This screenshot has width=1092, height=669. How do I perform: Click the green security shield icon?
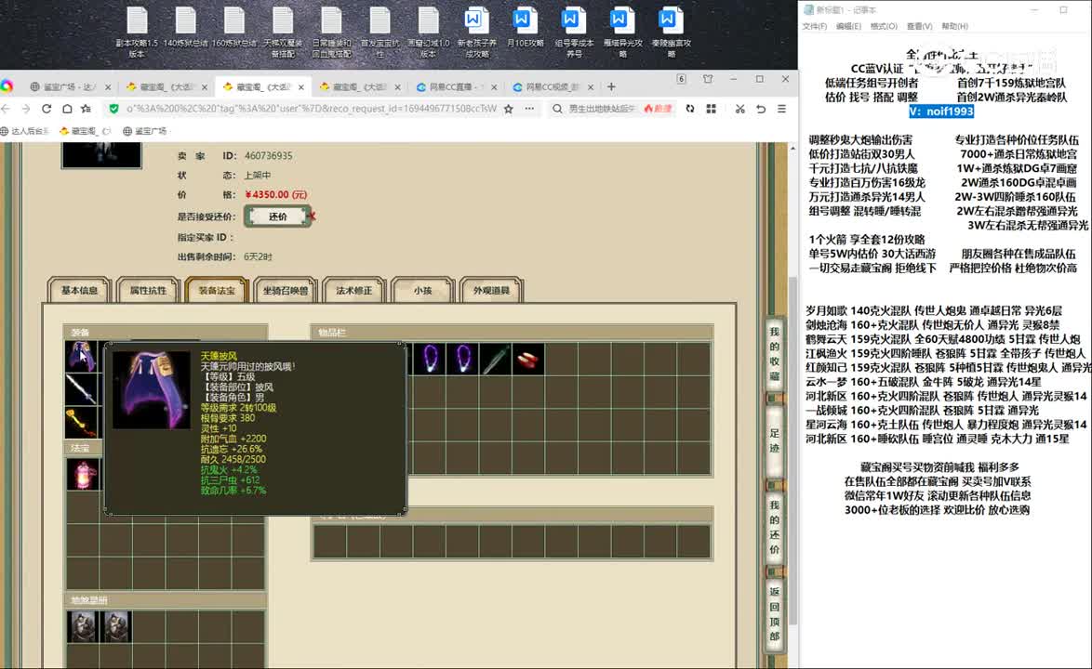(113, 109)
